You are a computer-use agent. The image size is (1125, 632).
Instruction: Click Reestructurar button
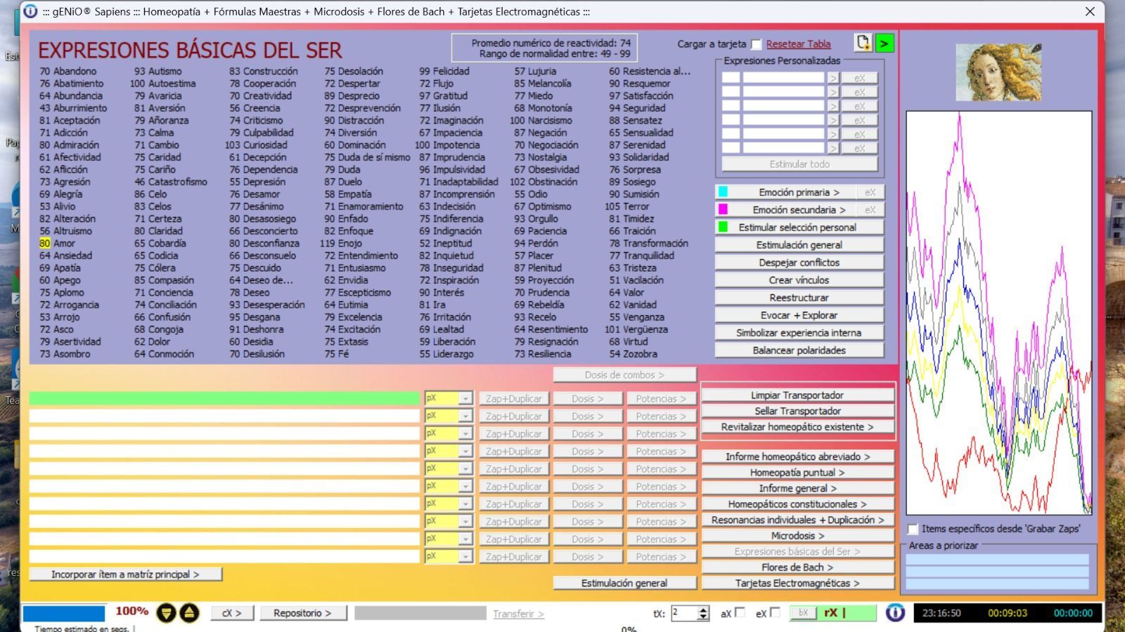(x=799, y=298)
